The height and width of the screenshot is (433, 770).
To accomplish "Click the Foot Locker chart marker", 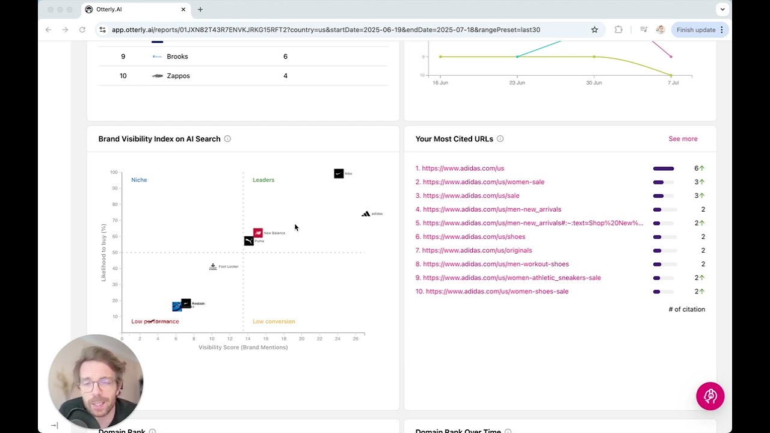I will pos(213,266).
